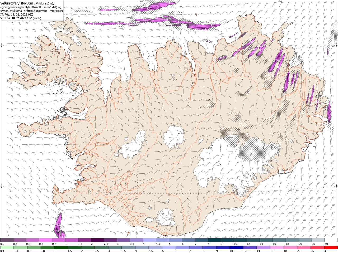
Task: Click the 20W longitude label at the top
Action: pyautogui.click(x=140, y=1)
